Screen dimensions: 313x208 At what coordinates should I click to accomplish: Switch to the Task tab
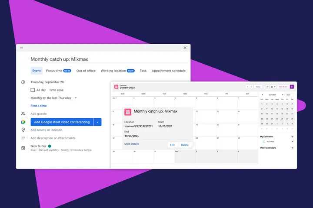click(143, 71)
